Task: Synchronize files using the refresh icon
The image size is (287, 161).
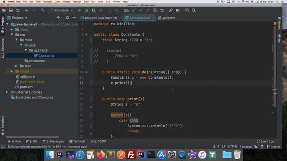Action: pos(18,10)
